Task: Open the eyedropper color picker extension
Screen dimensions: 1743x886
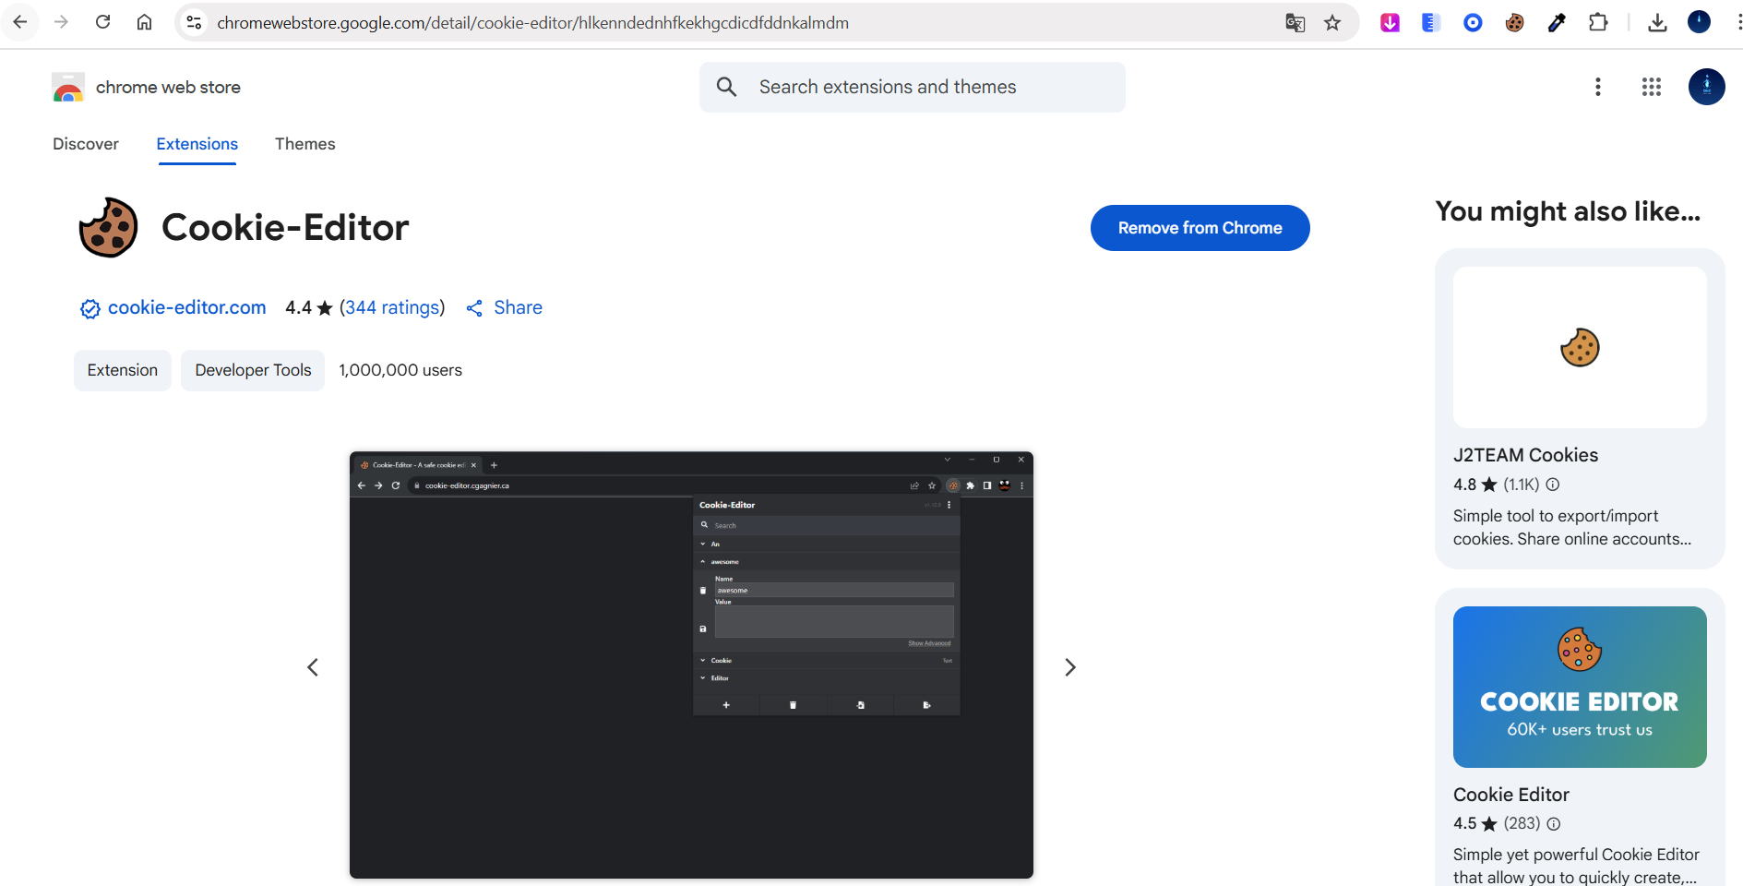Action: pyautogui.click(x=1557, y=23)
